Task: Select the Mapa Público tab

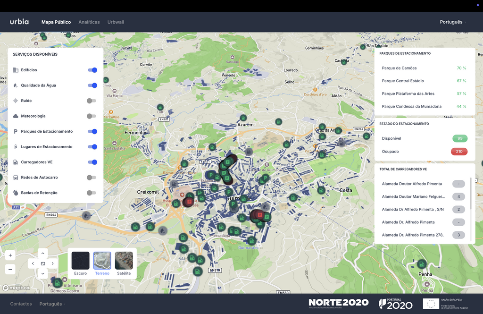Action: click(x=56, y=22)
